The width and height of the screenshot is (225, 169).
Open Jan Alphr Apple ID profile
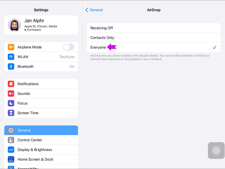pos(46,25)
